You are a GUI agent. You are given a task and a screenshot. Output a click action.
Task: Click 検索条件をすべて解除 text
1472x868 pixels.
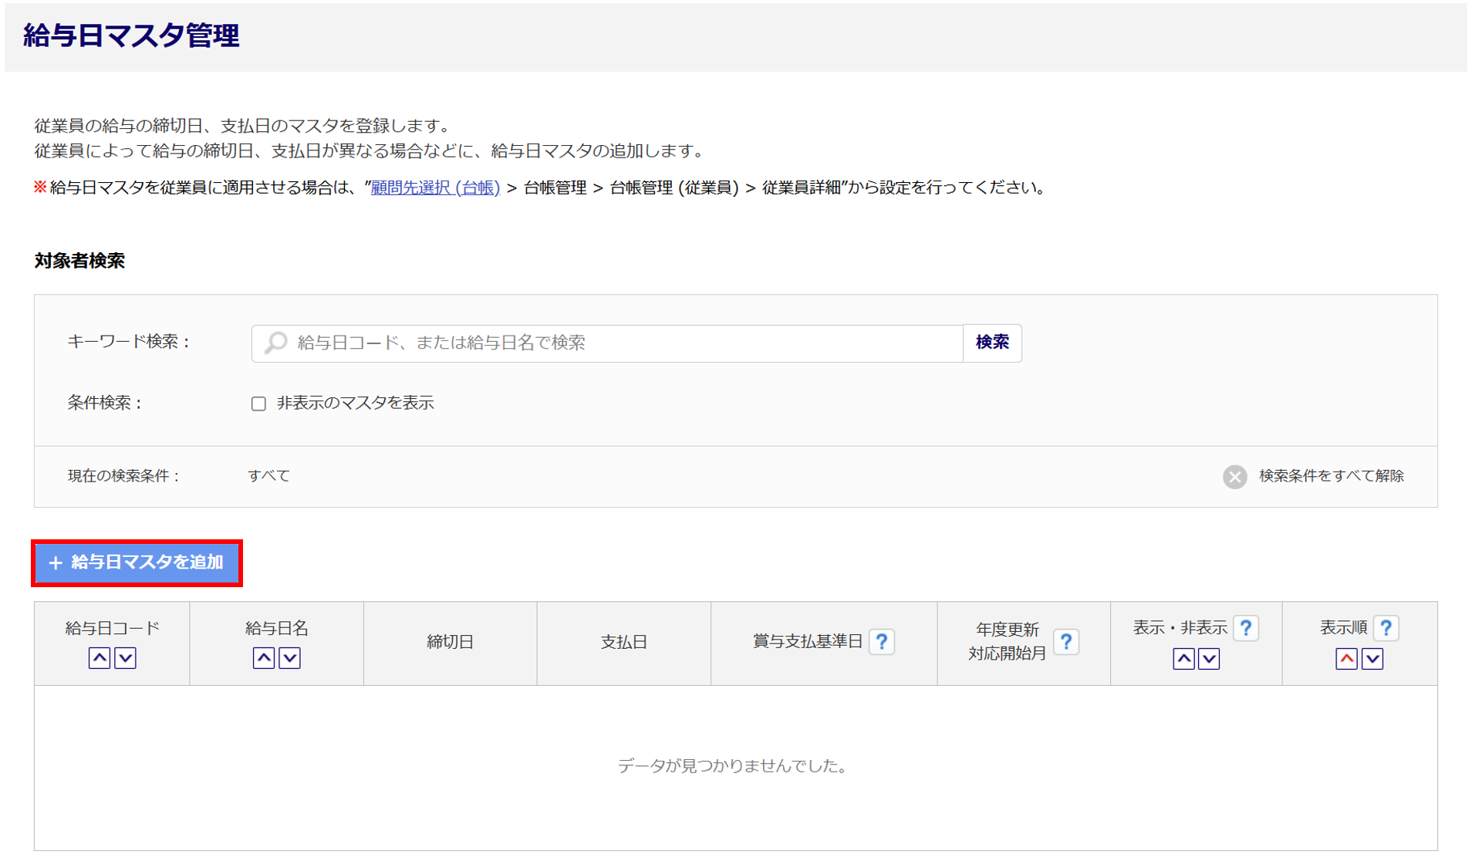[1331, 476]
